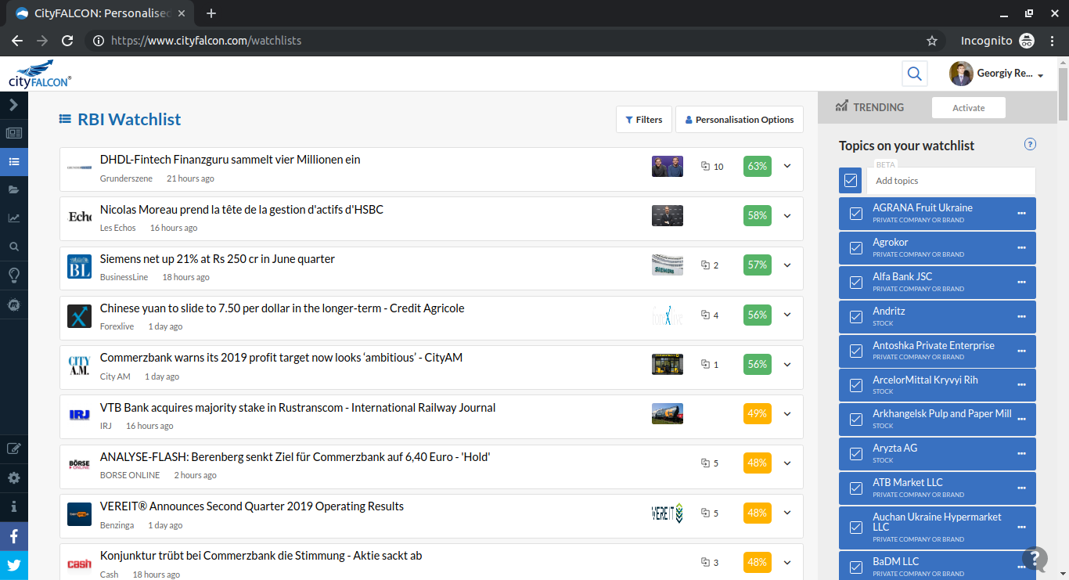Click the Add topics input field
The height and width of the screenshot is (580, 1069).
(951, 181)
